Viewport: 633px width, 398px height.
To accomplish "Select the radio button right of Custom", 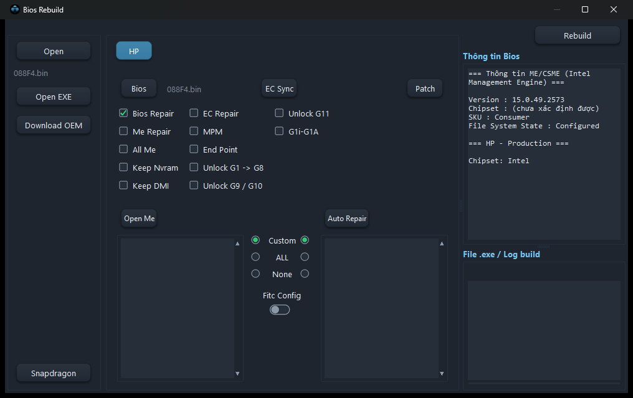I will pos(305,240).
